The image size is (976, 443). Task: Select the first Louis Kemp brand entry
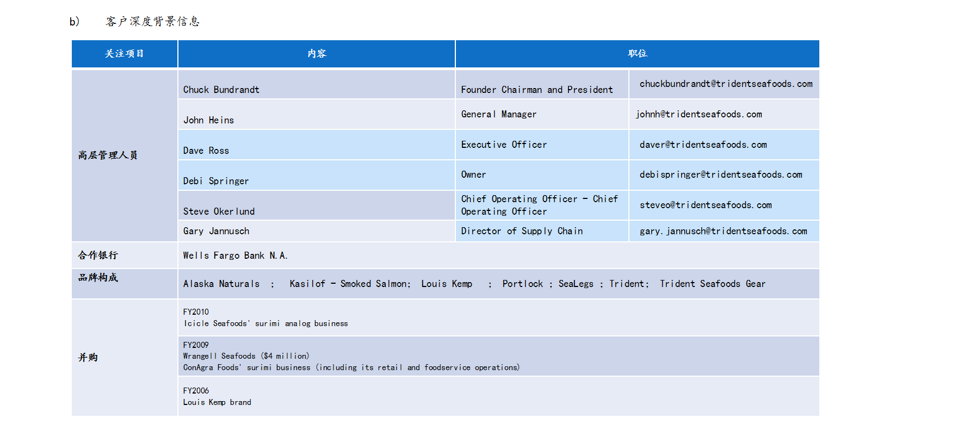447,284
